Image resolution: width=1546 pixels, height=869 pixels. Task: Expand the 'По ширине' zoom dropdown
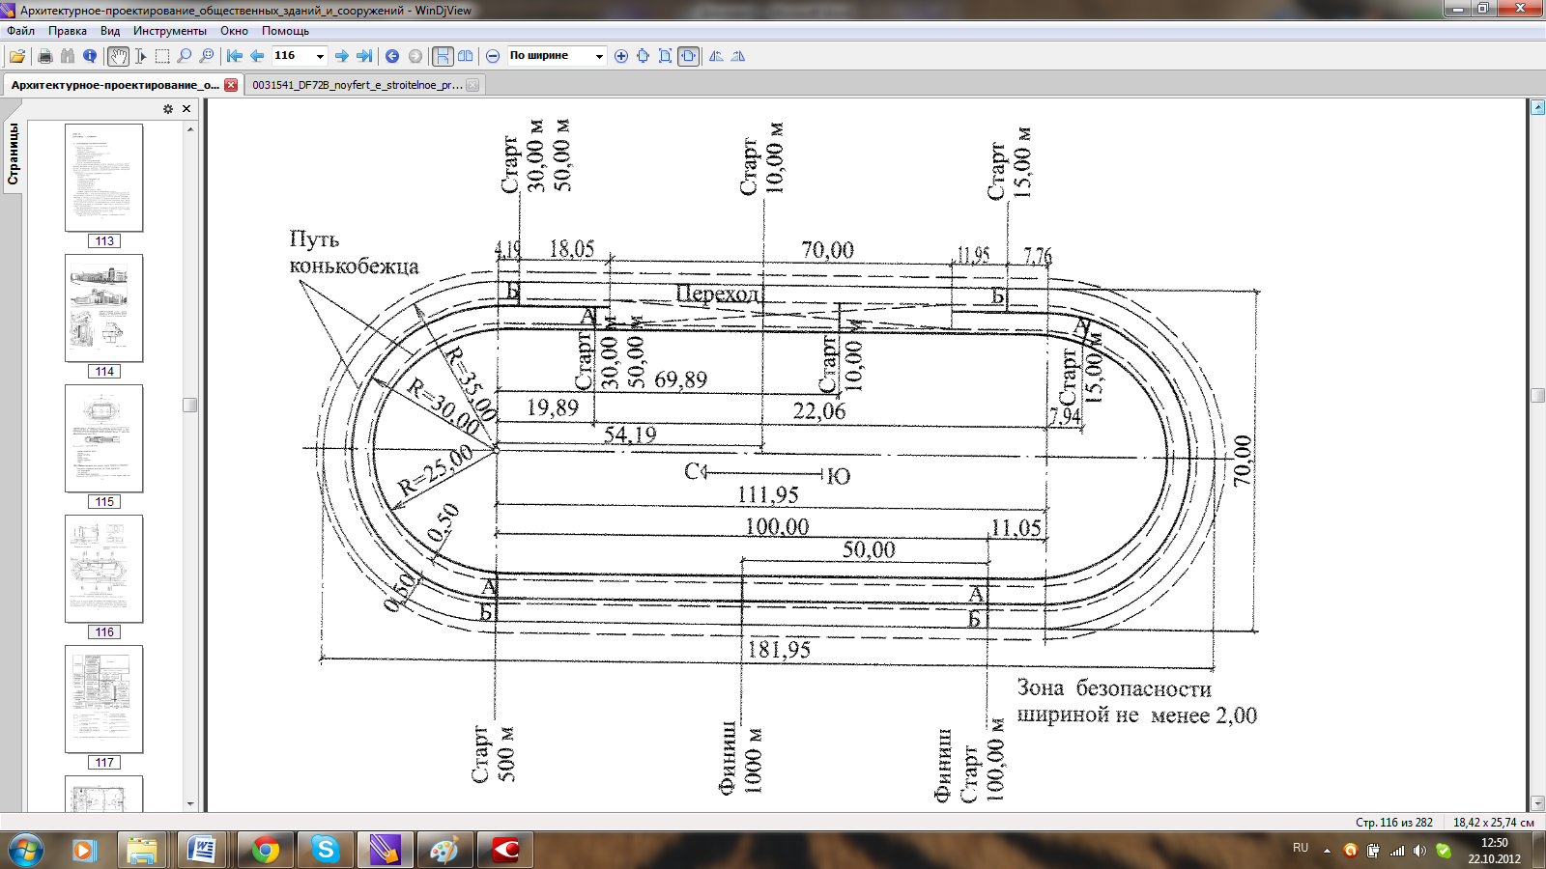(599, 56)
